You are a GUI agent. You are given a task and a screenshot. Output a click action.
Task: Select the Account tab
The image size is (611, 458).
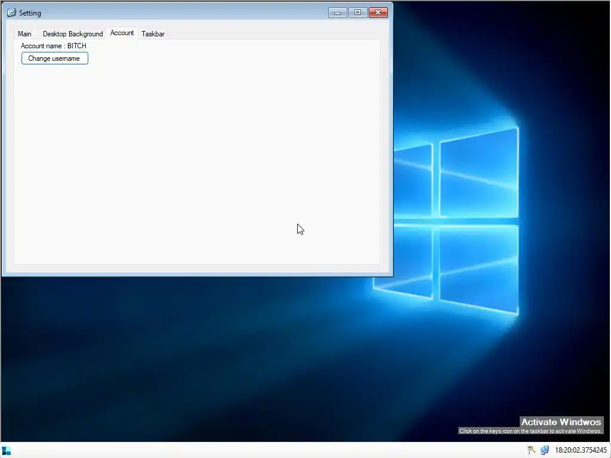pos(122,33)
